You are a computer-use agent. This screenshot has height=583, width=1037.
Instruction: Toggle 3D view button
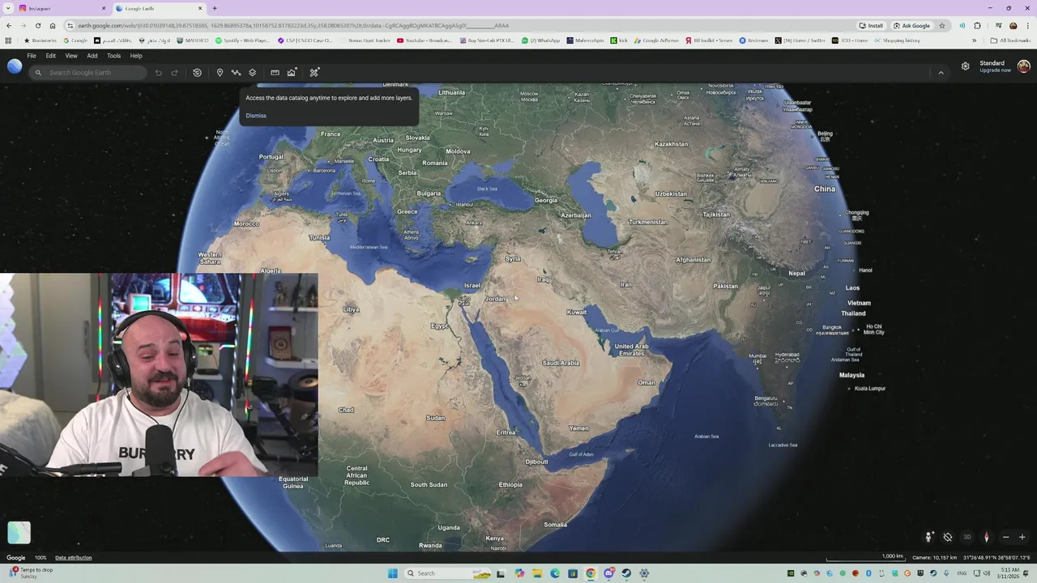click(x=967, y=537)
